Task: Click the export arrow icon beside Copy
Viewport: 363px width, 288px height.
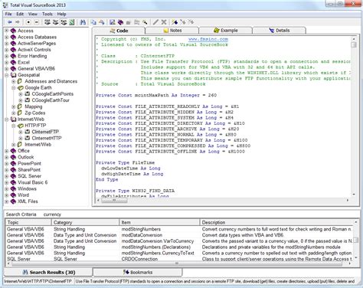Action: pyautogui.click(x=102, y=22)
